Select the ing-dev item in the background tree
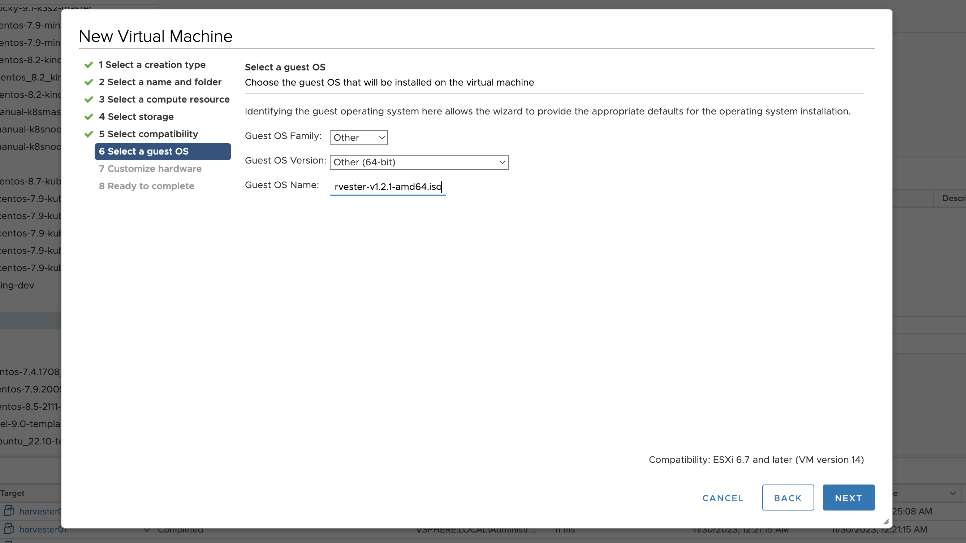 17,285
